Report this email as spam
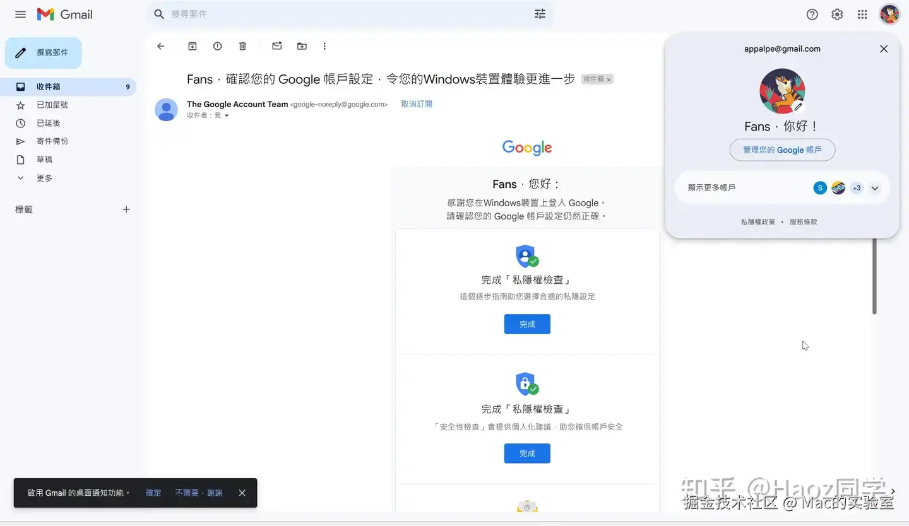Viewport: 909px width, 526px height. [218, 46]
